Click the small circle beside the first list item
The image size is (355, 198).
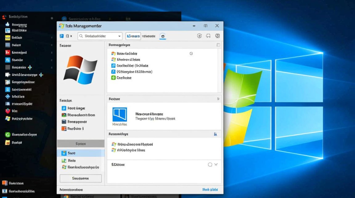click(x=191, y=54)
